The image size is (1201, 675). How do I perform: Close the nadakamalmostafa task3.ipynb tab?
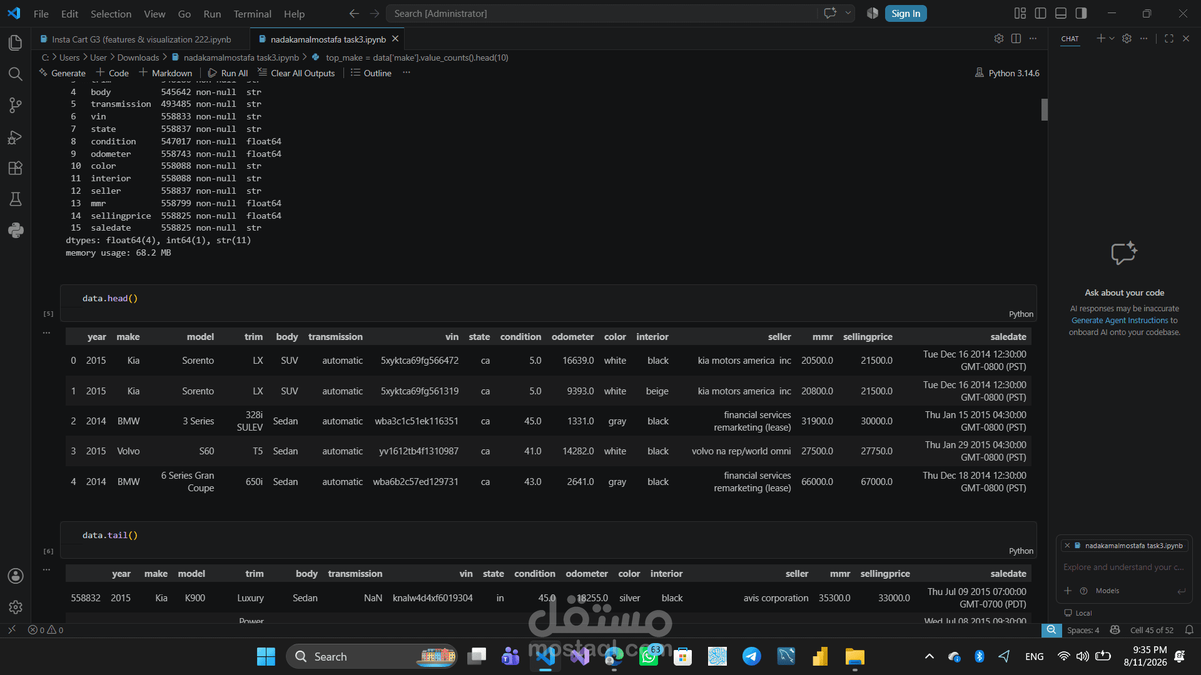tap(395, 39)
